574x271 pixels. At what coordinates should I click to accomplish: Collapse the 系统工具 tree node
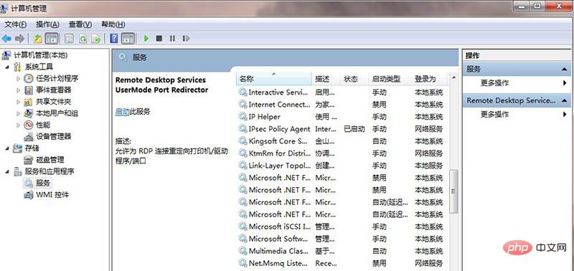pos(8,67)
